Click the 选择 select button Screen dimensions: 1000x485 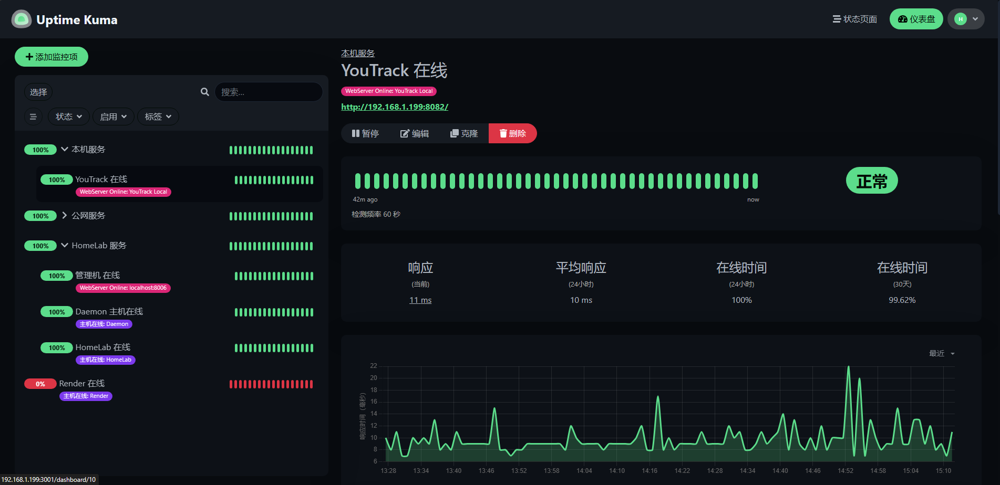(x=38, y=92)
